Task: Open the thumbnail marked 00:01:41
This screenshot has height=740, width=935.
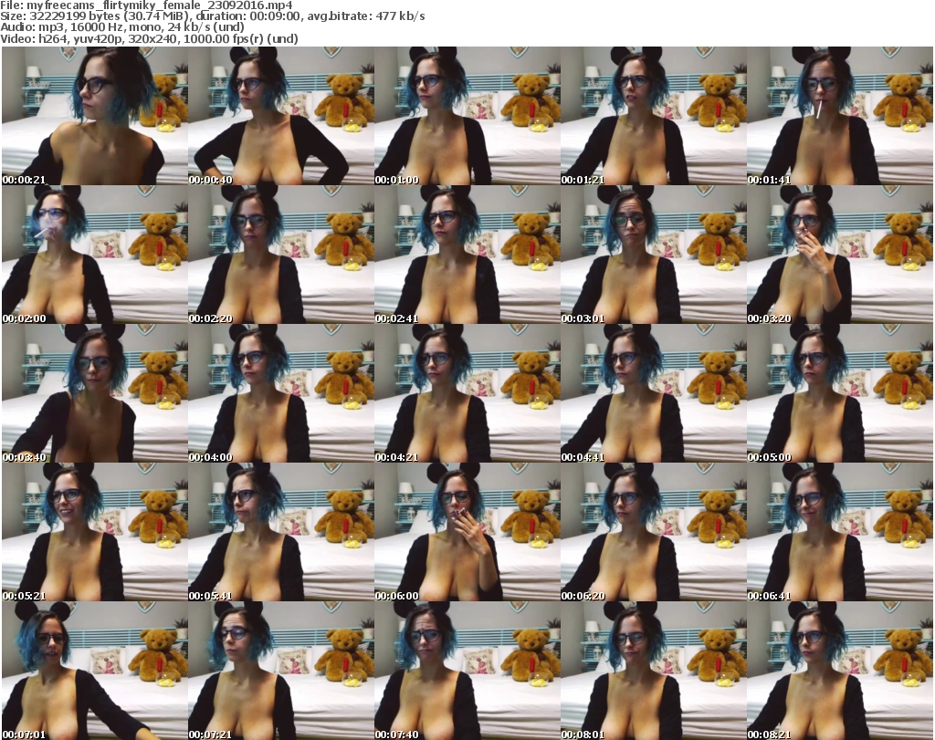Action: 840,116
